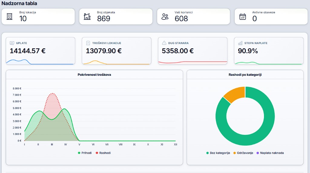Click the receipt icon next to TROŠKOVI LOKACIJE
Image resolution: width=310 pixels, height=173 pixels.
88,43
